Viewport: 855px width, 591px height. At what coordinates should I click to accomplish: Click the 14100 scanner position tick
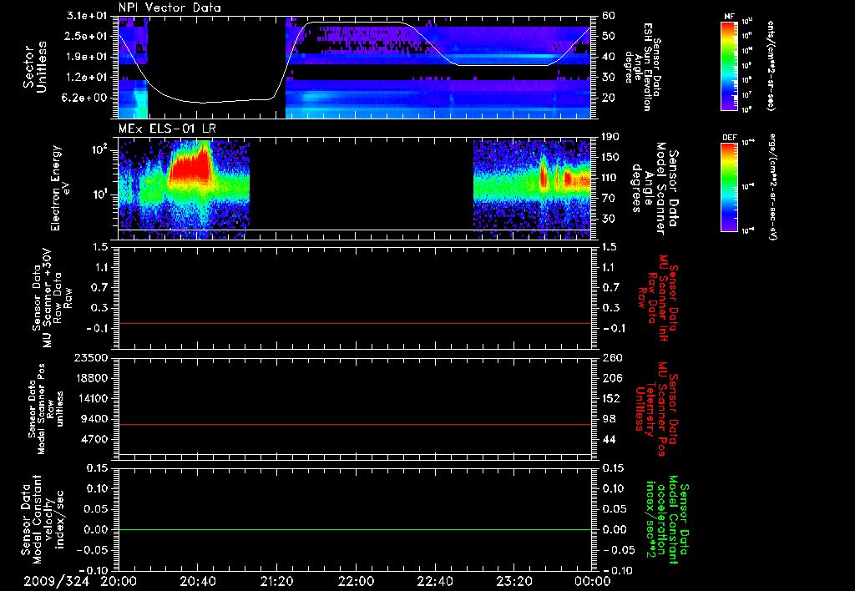pos(90,398)
